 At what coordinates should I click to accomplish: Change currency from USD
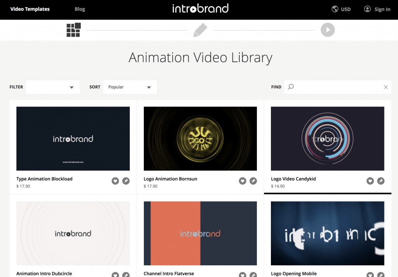(x=346, y=9)
